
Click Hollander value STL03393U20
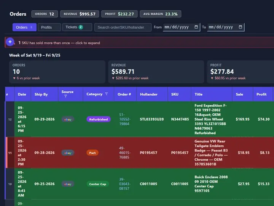pyautogui.click(x=152, y=119)
